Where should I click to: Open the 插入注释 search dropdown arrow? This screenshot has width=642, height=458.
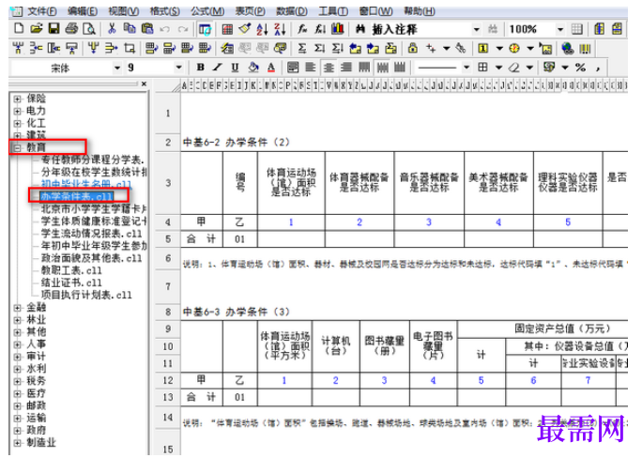point(476,29)
